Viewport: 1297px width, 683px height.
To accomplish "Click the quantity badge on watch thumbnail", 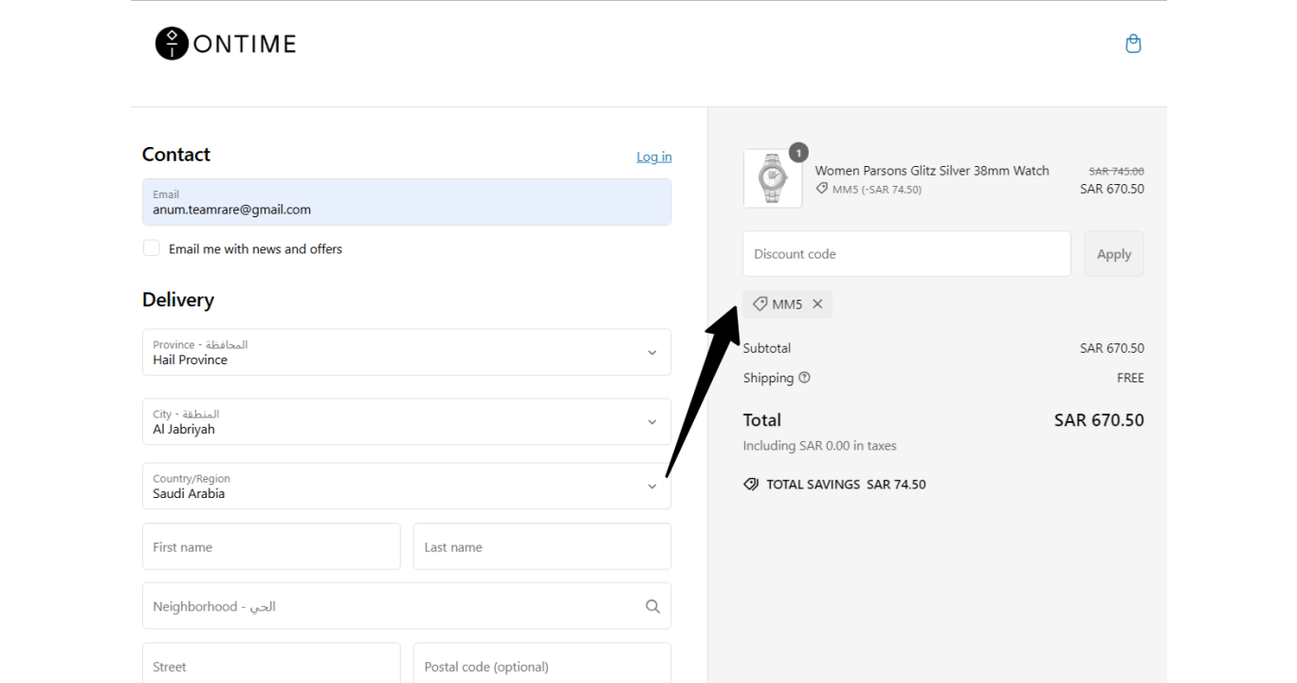I will [798, 153].
